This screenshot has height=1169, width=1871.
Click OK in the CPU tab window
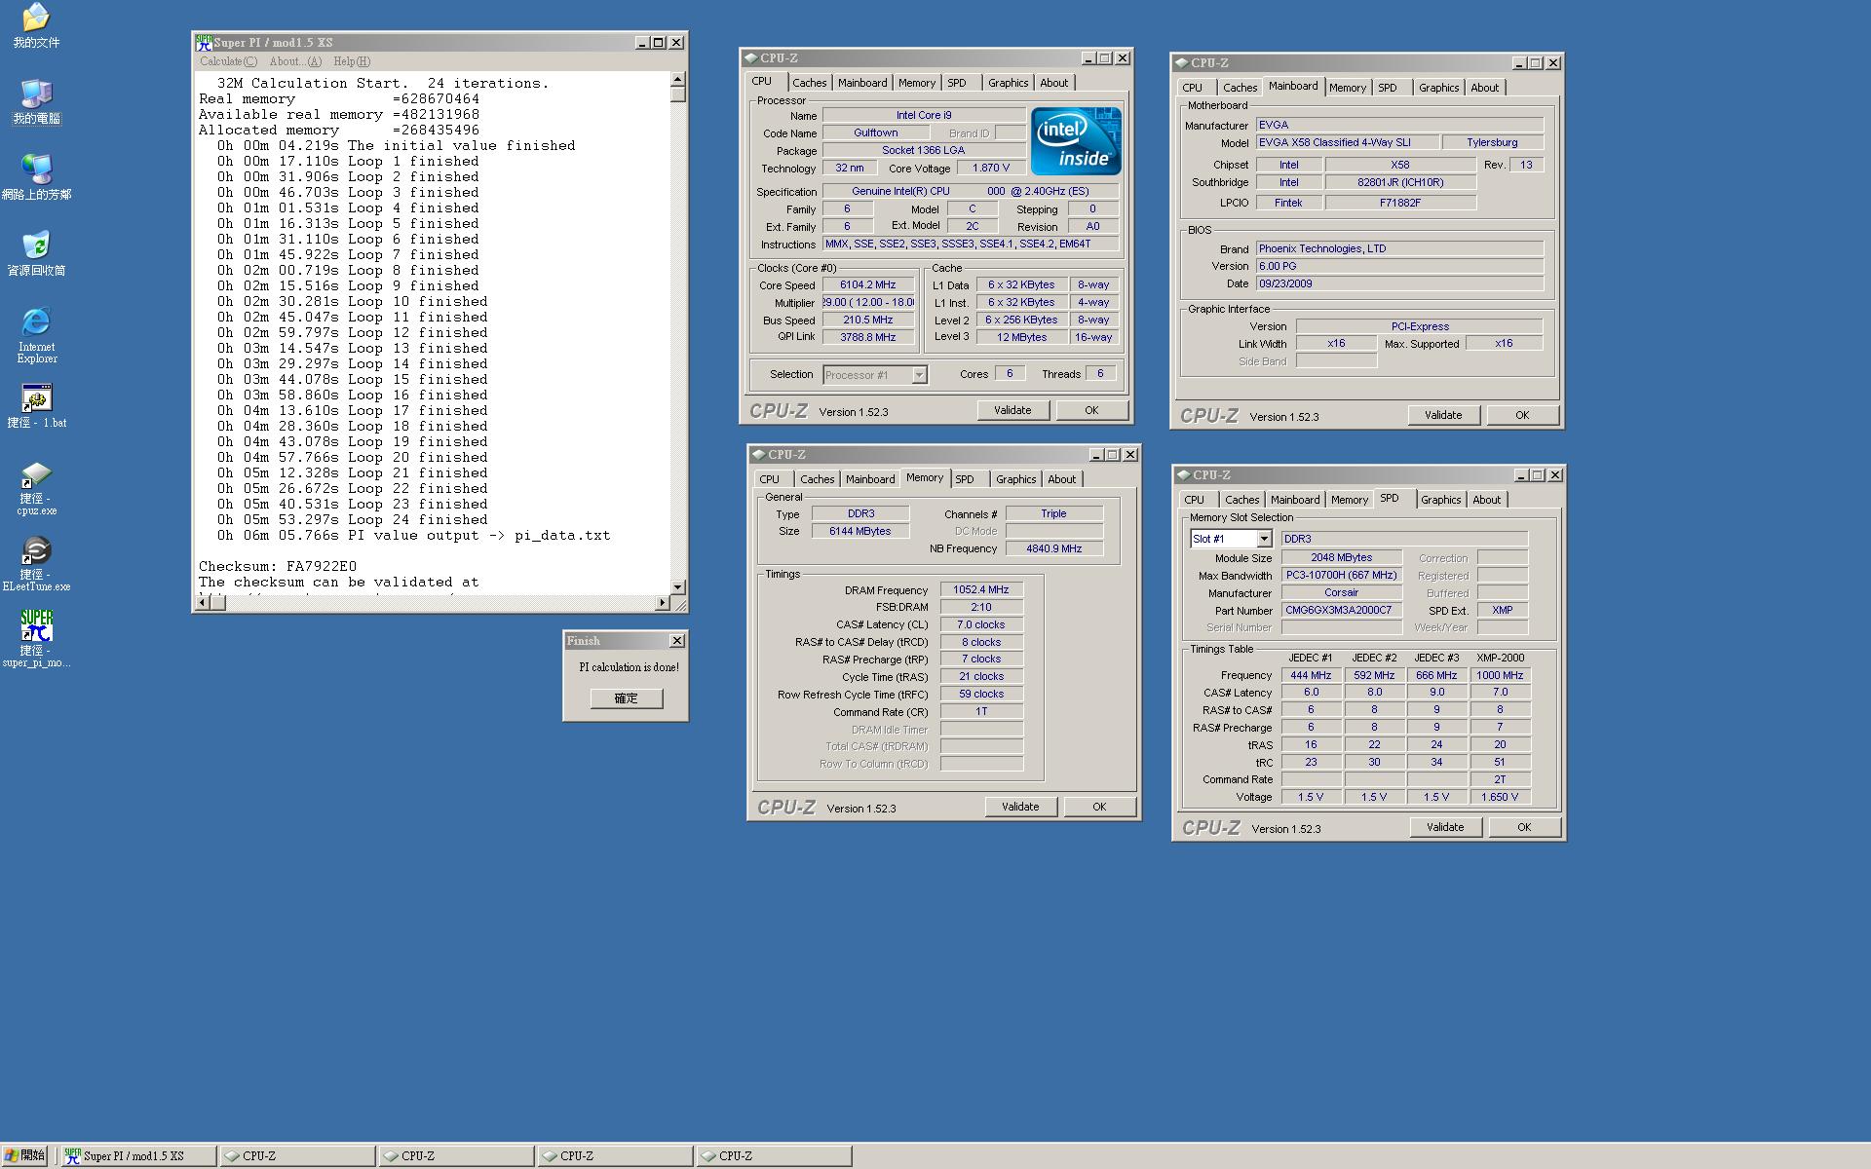point(1091,410)
